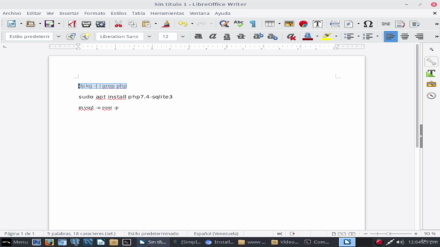Open font name dropdown
Screen dimensions: 440x247
[x=149, y=36]
